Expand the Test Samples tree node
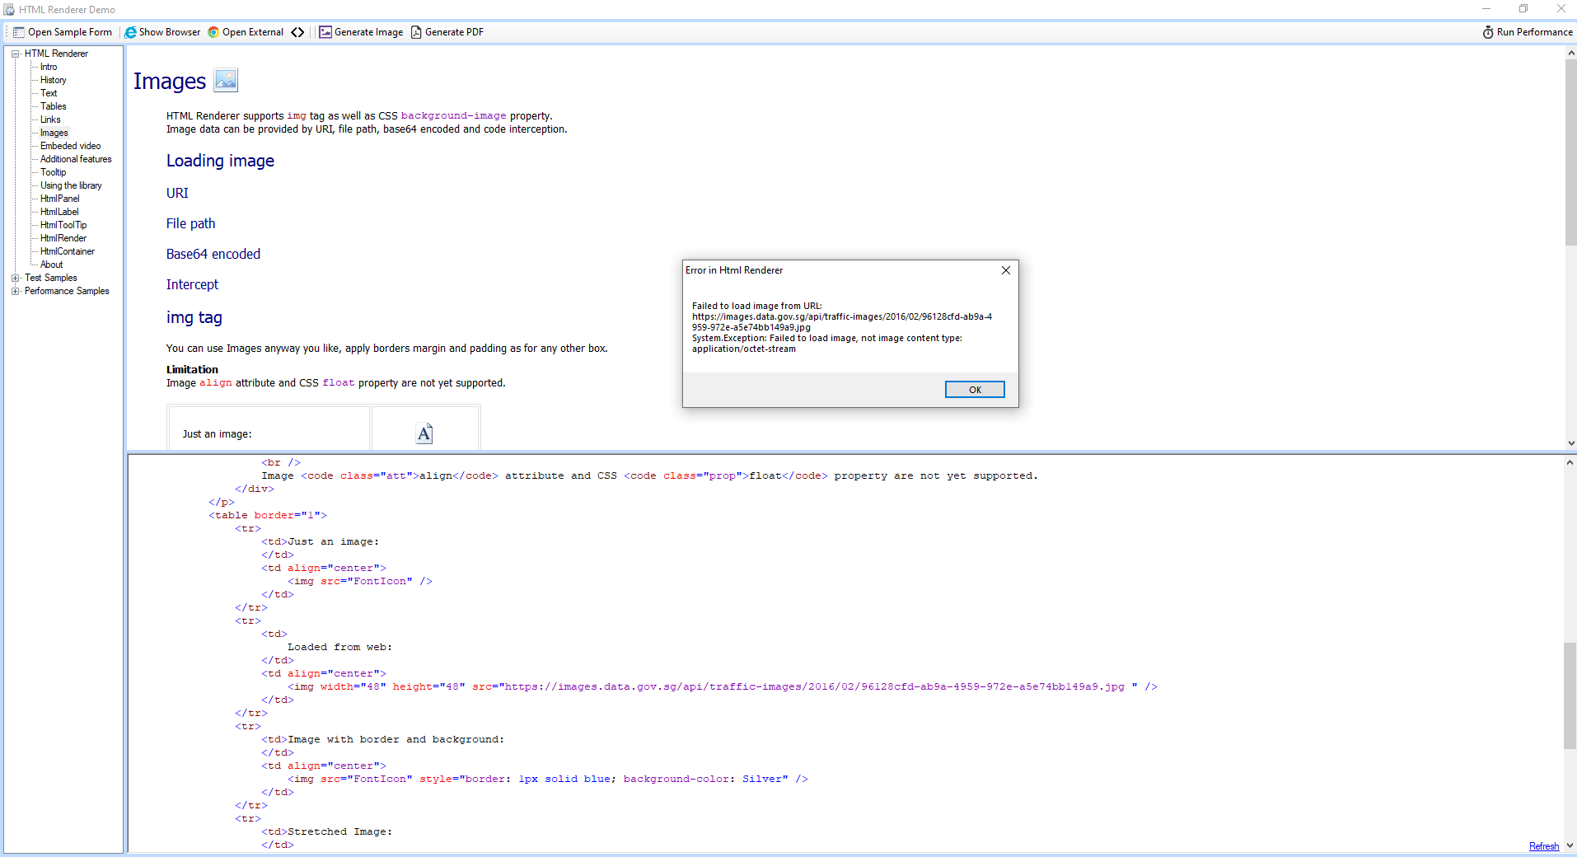 (x=15, y=278)
